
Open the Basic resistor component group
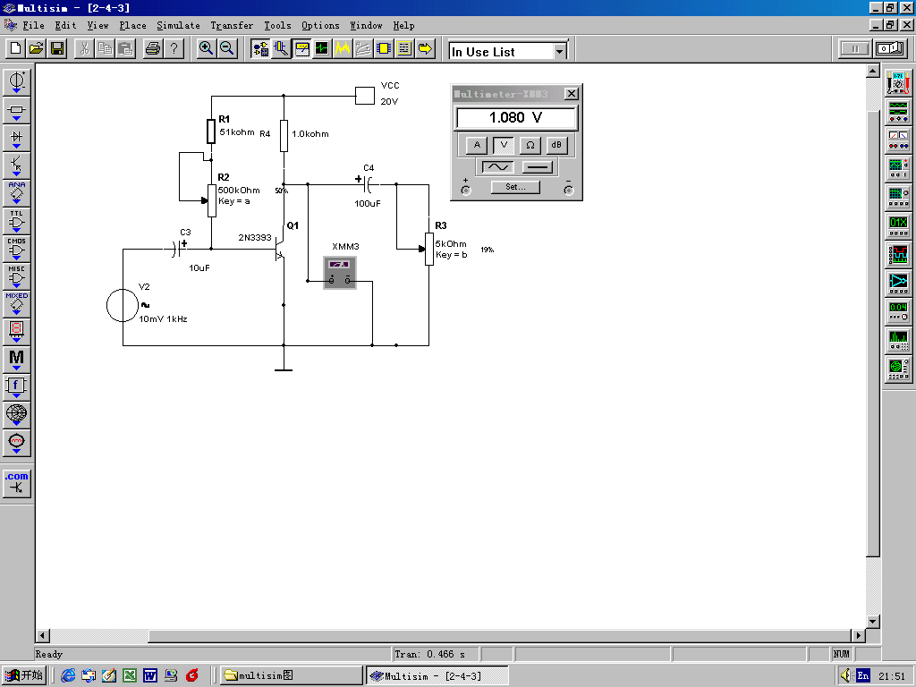[x=16, y=110]
